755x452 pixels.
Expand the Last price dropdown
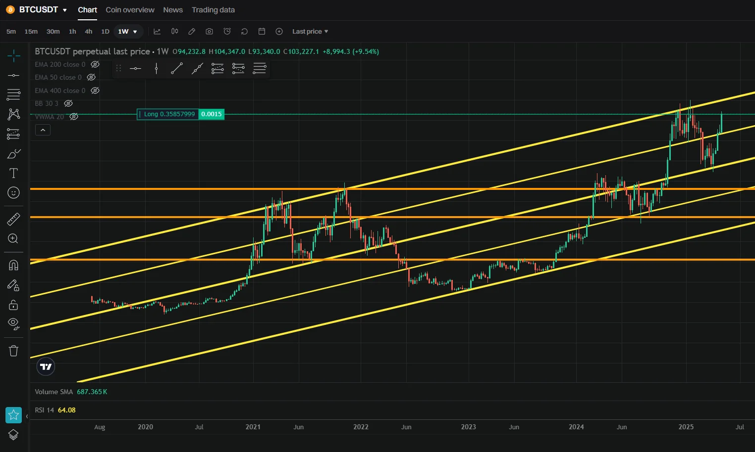(310, 31)
